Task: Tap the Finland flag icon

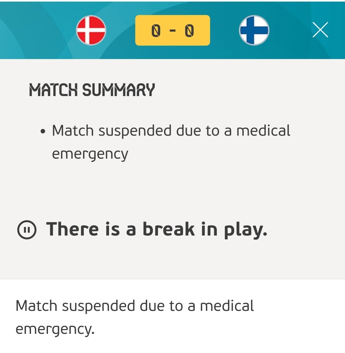Action: pyautogui.click(x=254, y=30)
